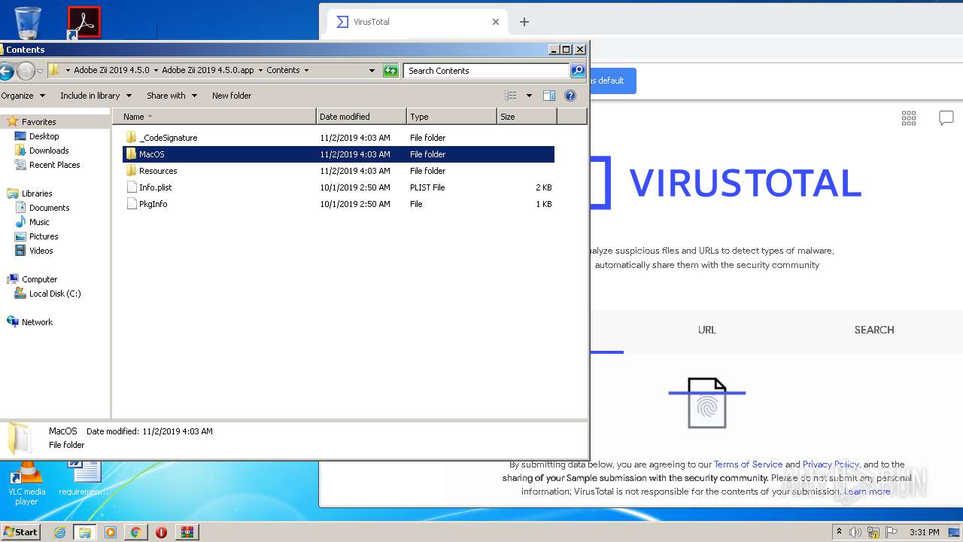Screen dimensions: 963x542
Task: Click the fingerprint file upload icon
Action: (x=707, y=403)
